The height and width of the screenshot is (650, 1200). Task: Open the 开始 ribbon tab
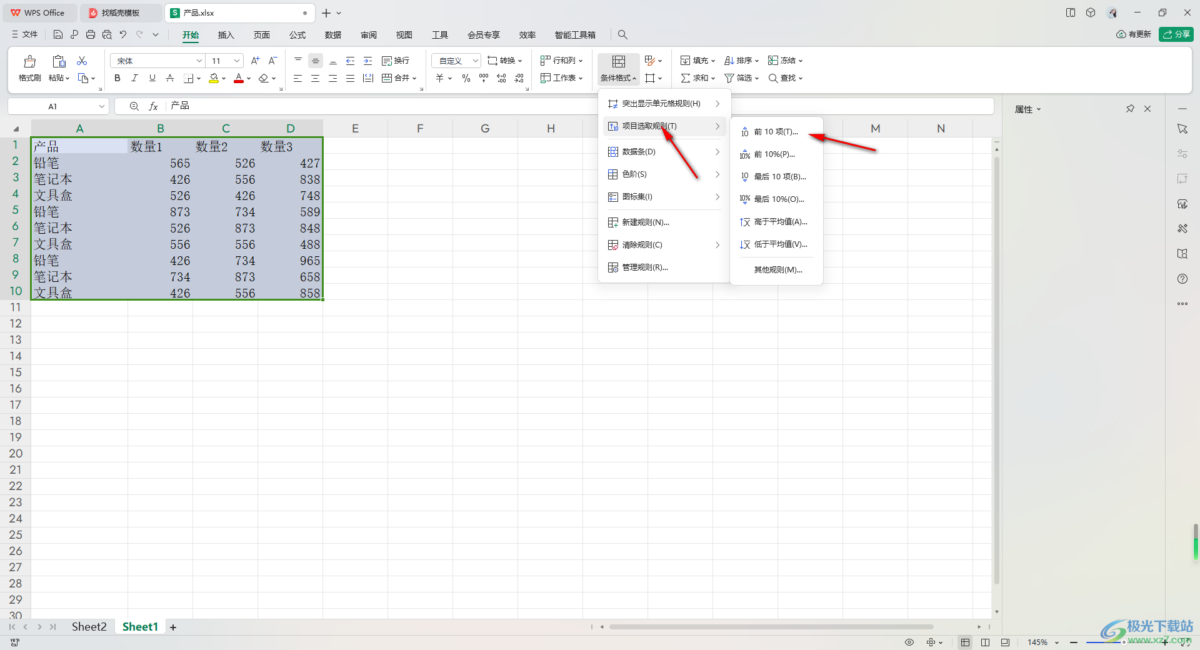pos(191,35)
